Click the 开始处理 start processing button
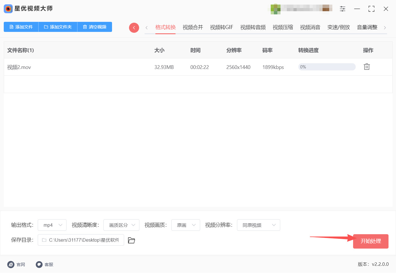Image resolution: width=396 pixels, height=273 pixels. click(371, 241)
